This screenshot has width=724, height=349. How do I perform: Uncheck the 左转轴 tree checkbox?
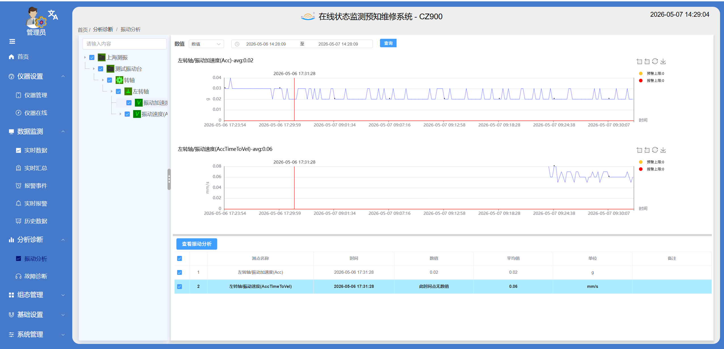tap(118, 91)
